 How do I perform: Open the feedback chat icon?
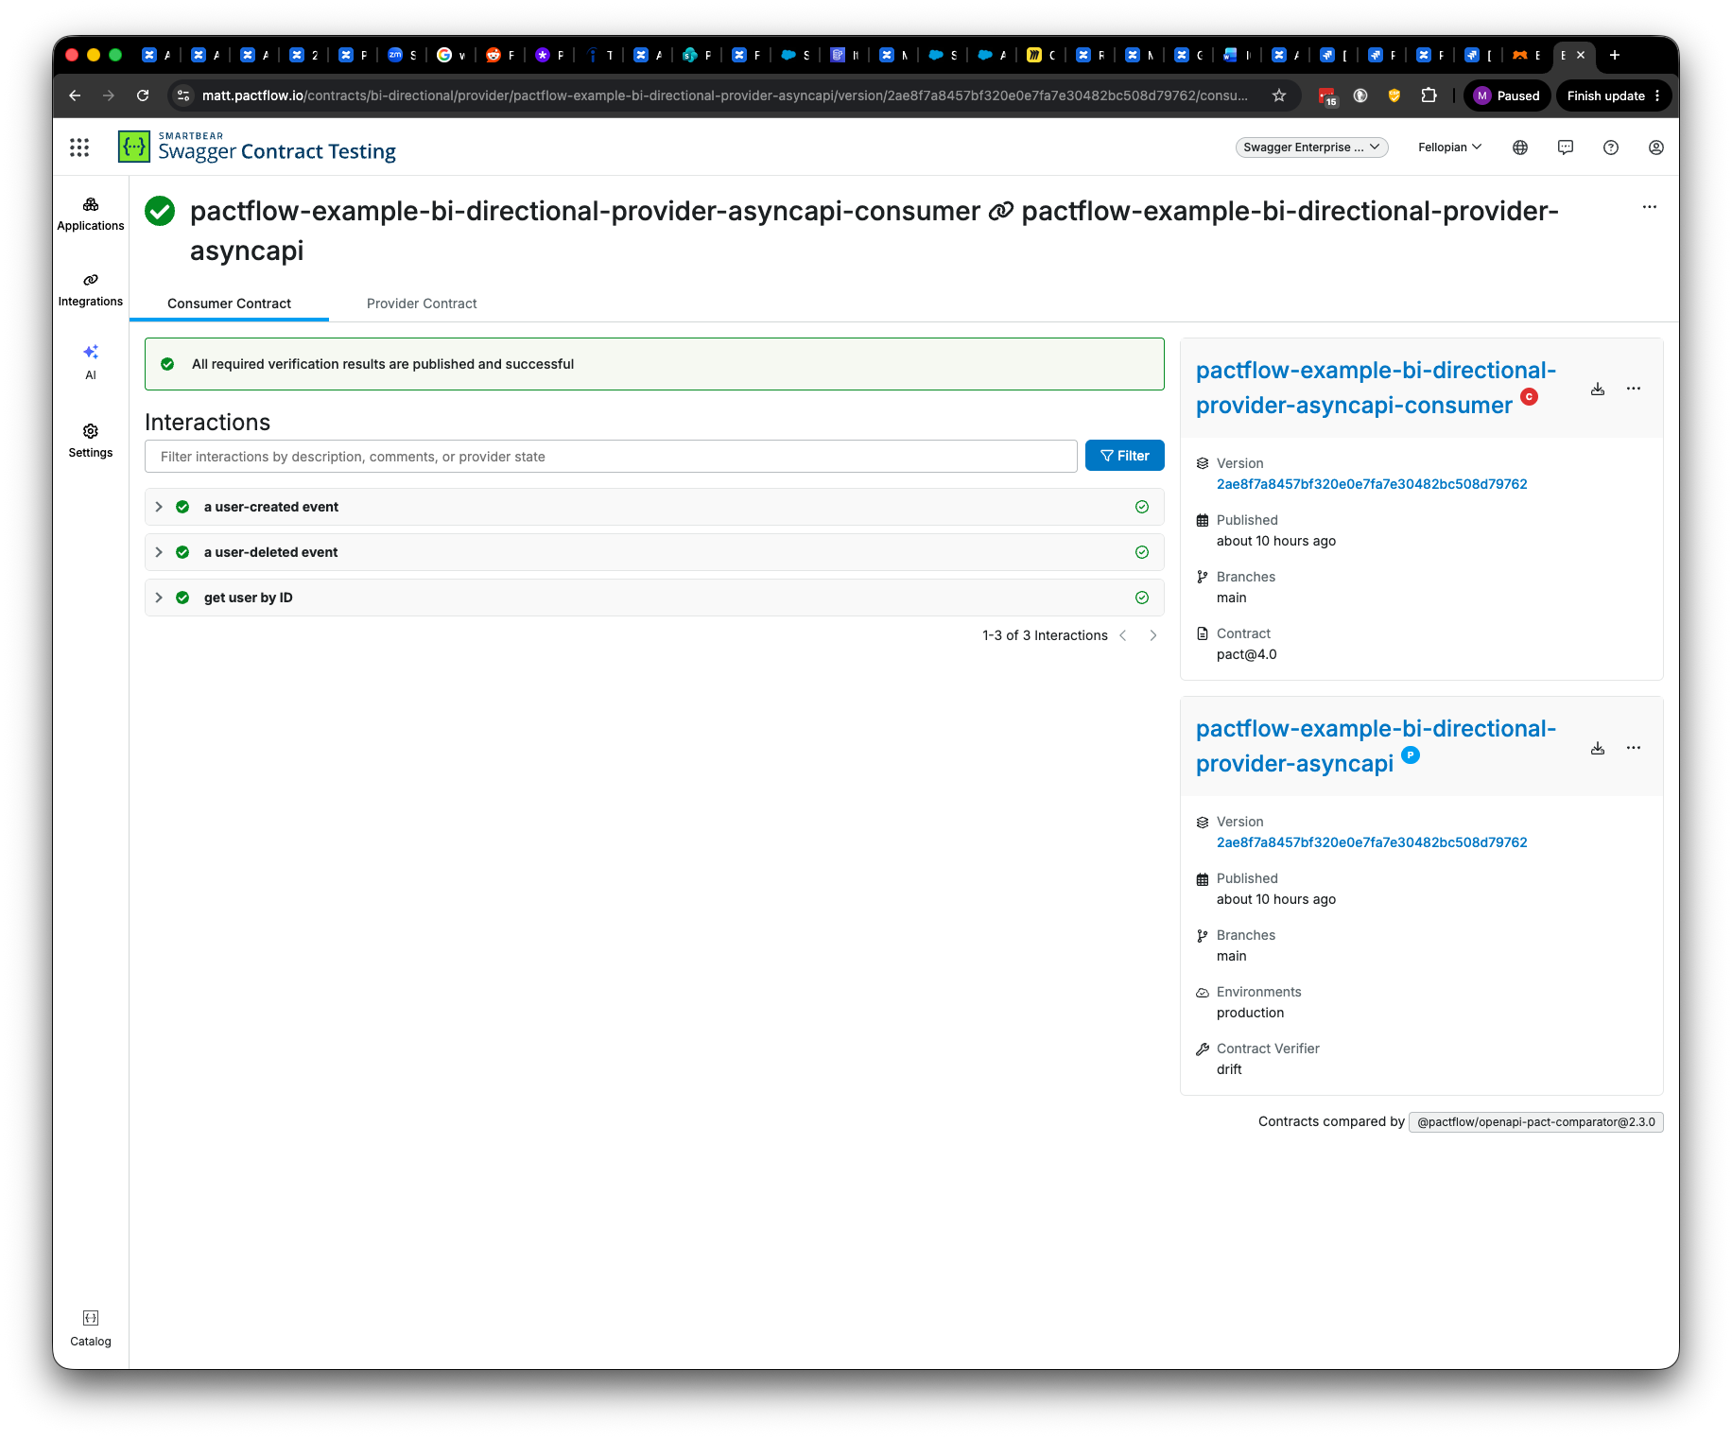pyautogui.click(x=1566, y=147)
